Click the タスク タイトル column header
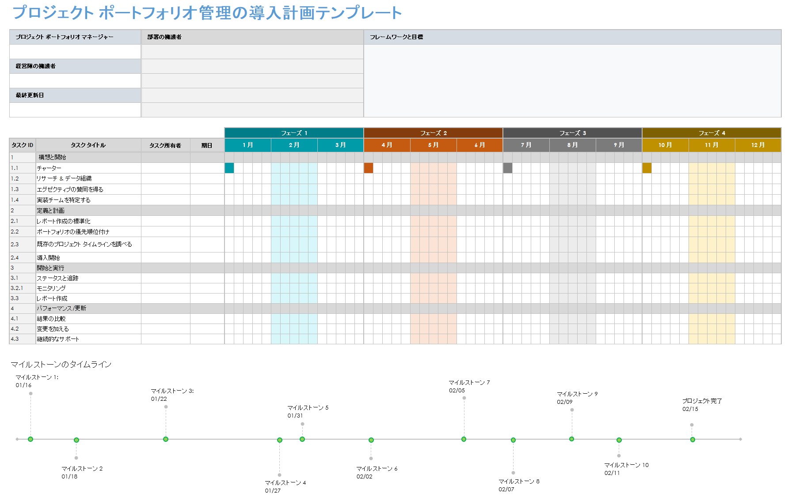 [88, 145]
